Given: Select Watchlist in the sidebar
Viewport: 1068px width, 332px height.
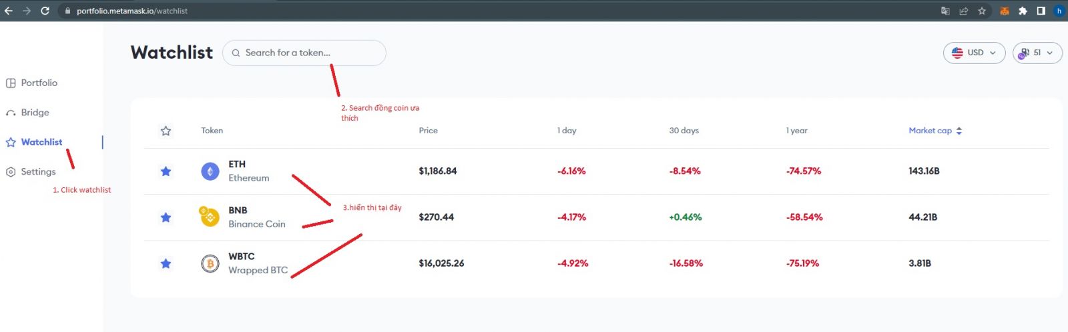Looking at the screenshot, I should click(34, 142).
